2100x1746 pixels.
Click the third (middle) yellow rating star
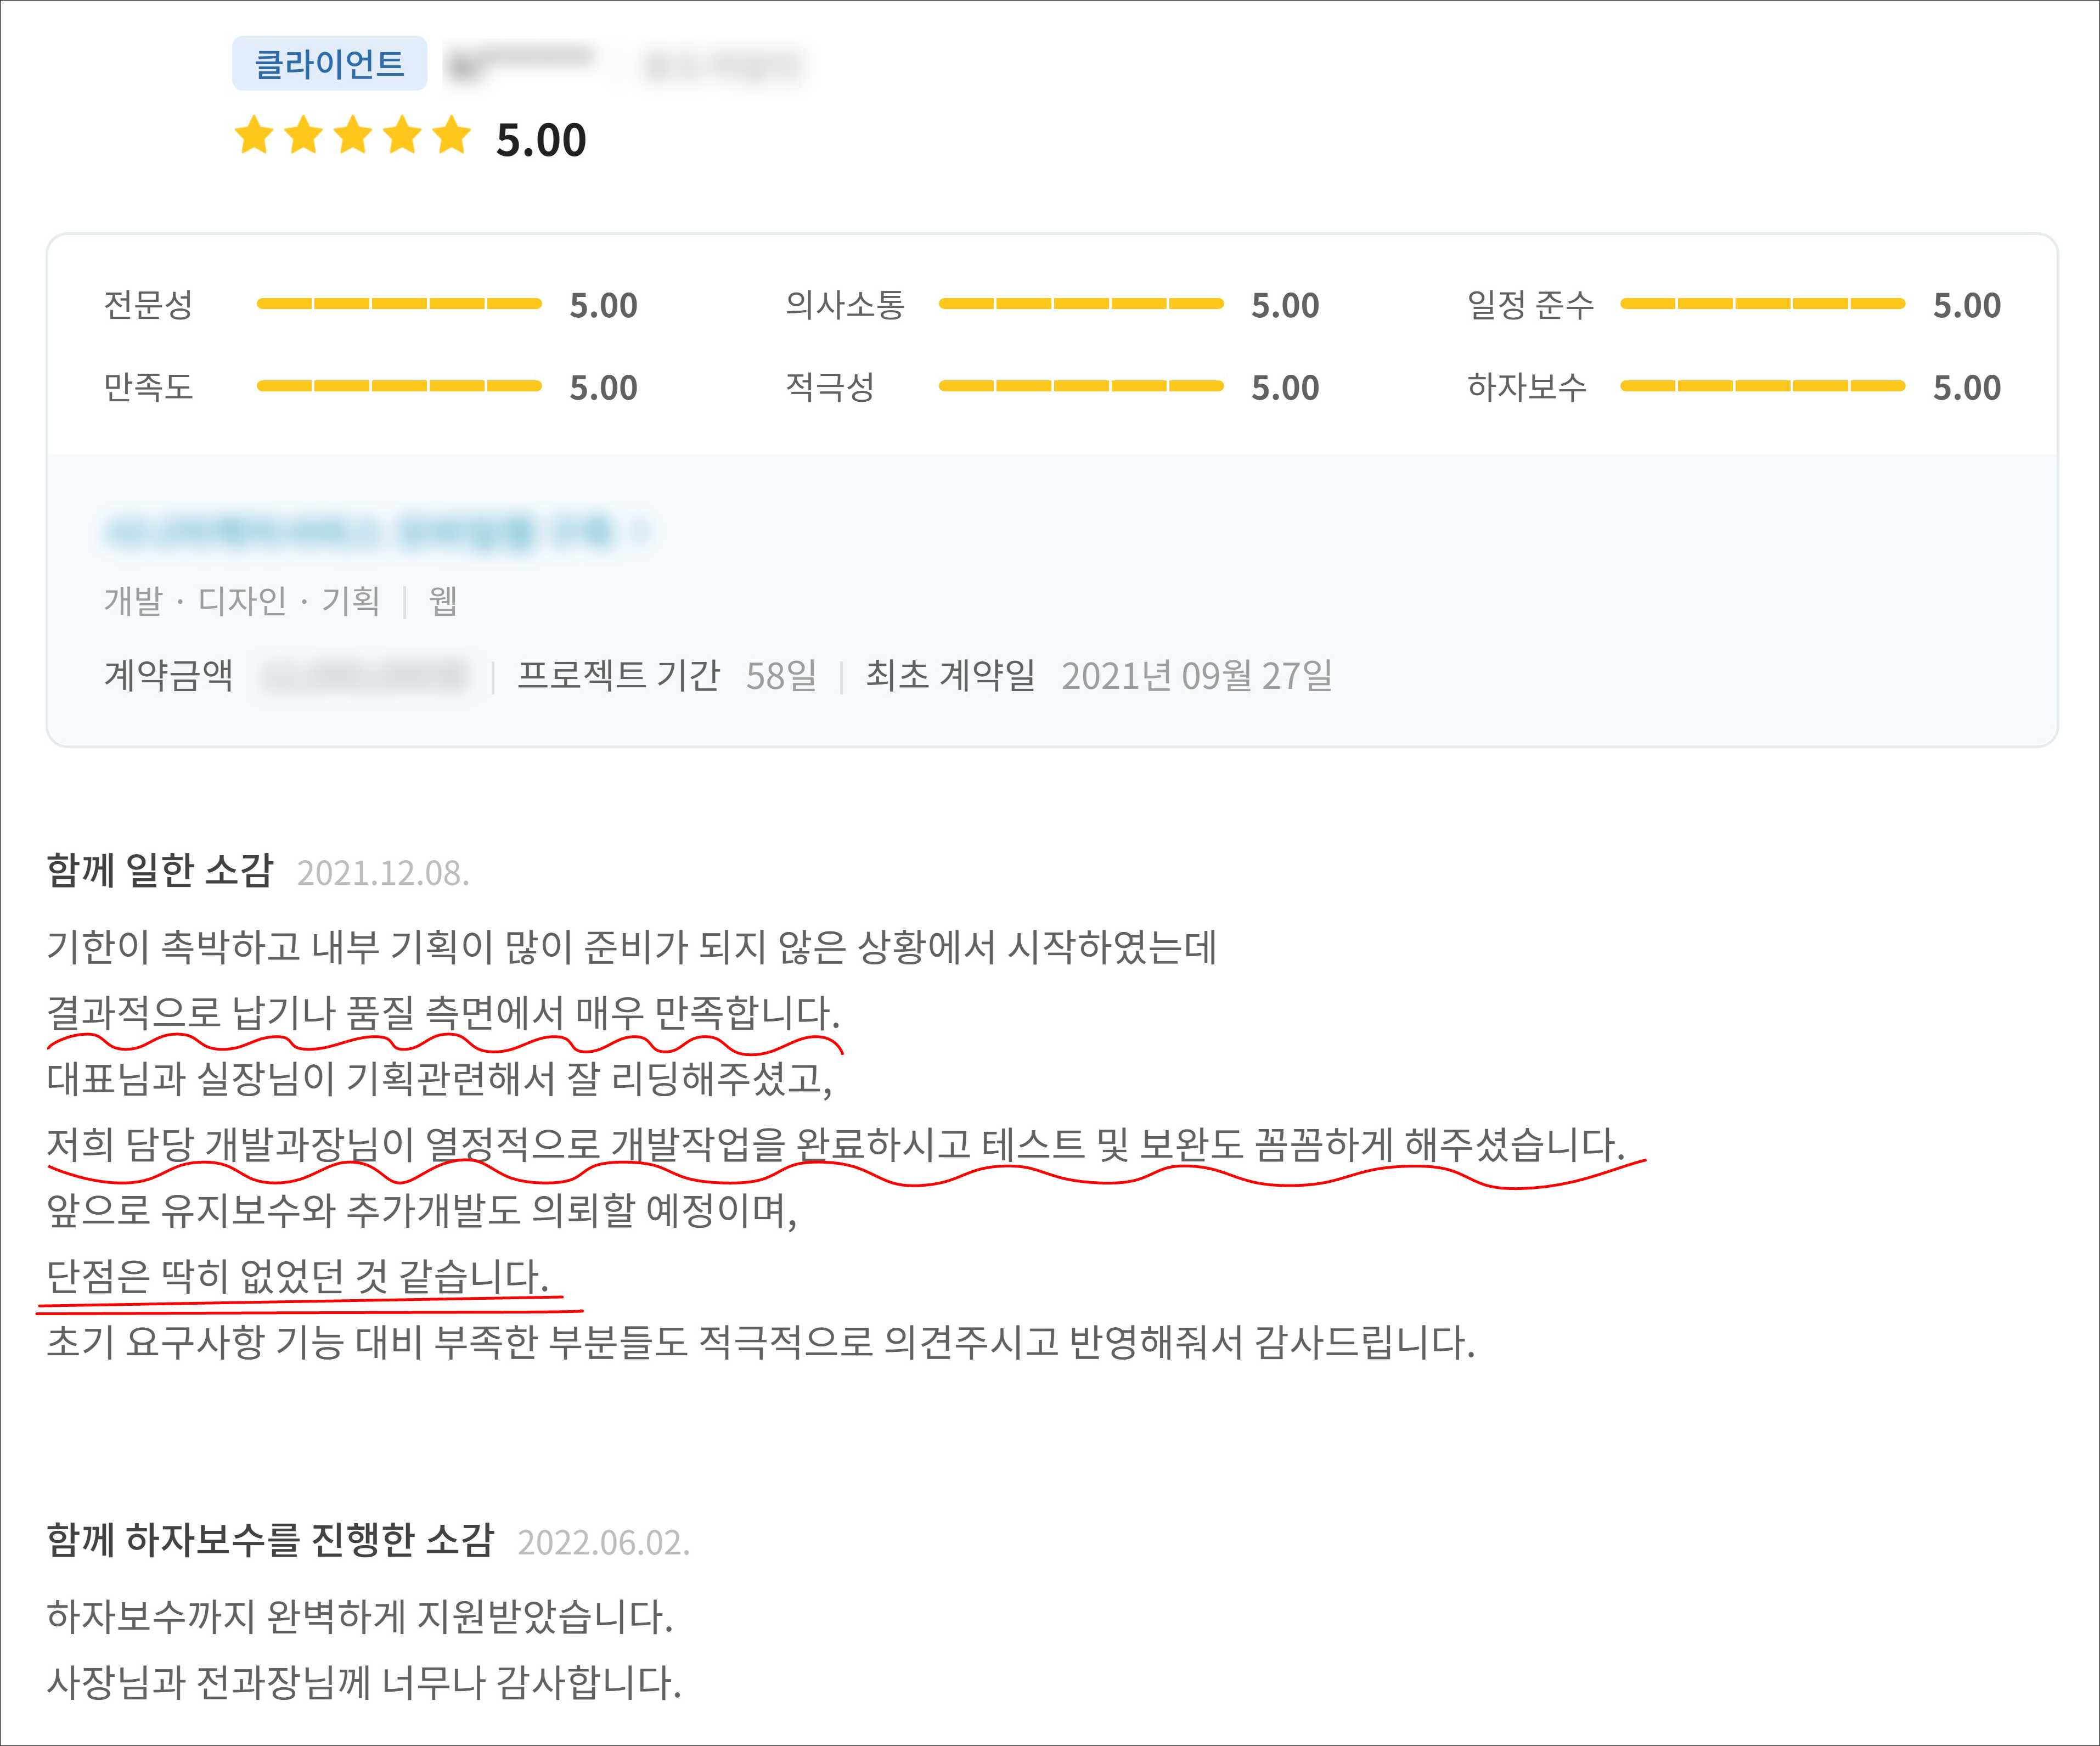353,136
